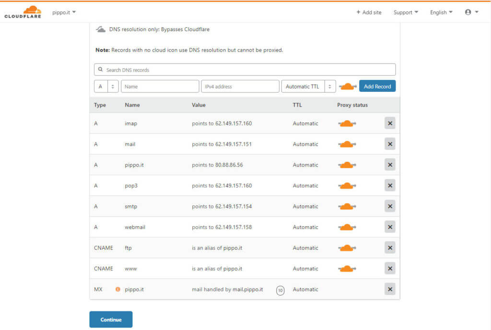The width and height of the screenshot is (491, 330).
Task: Click the Cloudflare logo
Action: tap(23, 12)
